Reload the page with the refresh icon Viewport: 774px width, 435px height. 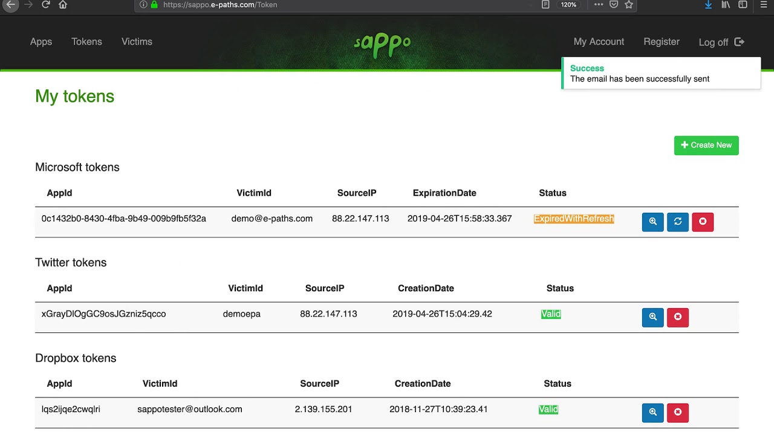[45, 4]
